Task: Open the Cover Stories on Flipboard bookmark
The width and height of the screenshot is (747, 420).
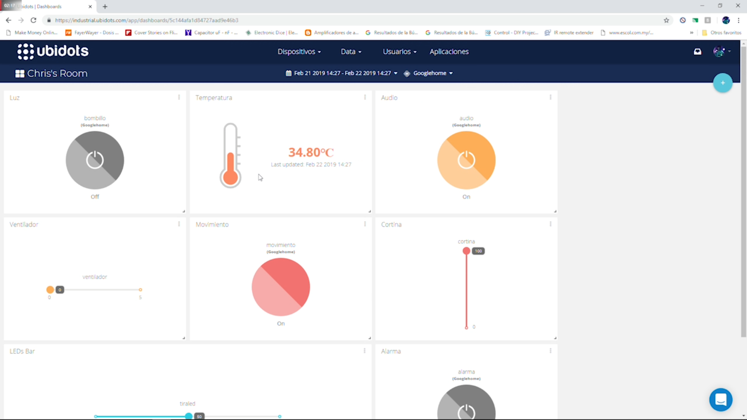Action: pyautogui.click(x=151, y=33)
